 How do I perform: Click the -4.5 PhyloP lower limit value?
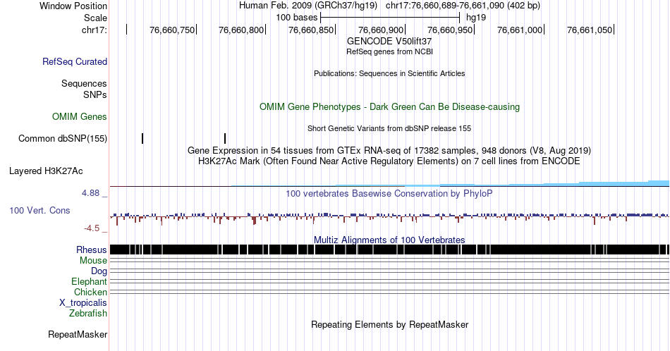[92, 228]
